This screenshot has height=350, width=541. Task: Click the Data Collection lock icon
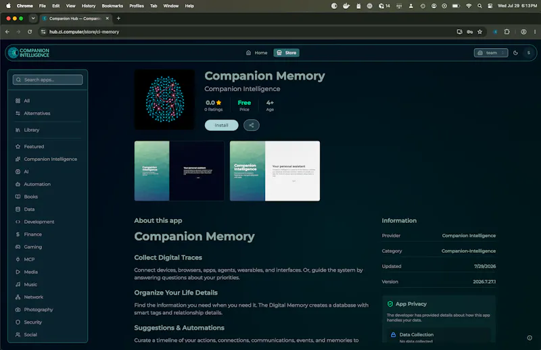point(393,335)
